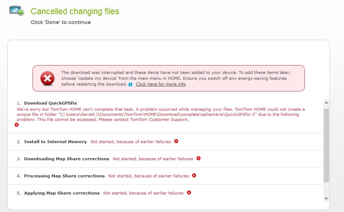This screenshot has height=212, width=344.
Task: Click error icon beside Install to Internal Memory
Action: click(x=176, y=141)
